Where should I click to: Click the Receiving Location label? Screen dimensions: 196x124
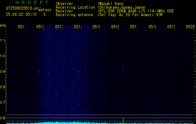75,7
